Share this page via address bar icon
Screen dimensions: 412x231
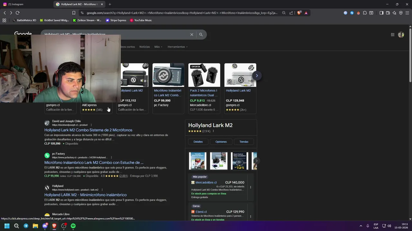pyautogui.click(x=291, y=13)
